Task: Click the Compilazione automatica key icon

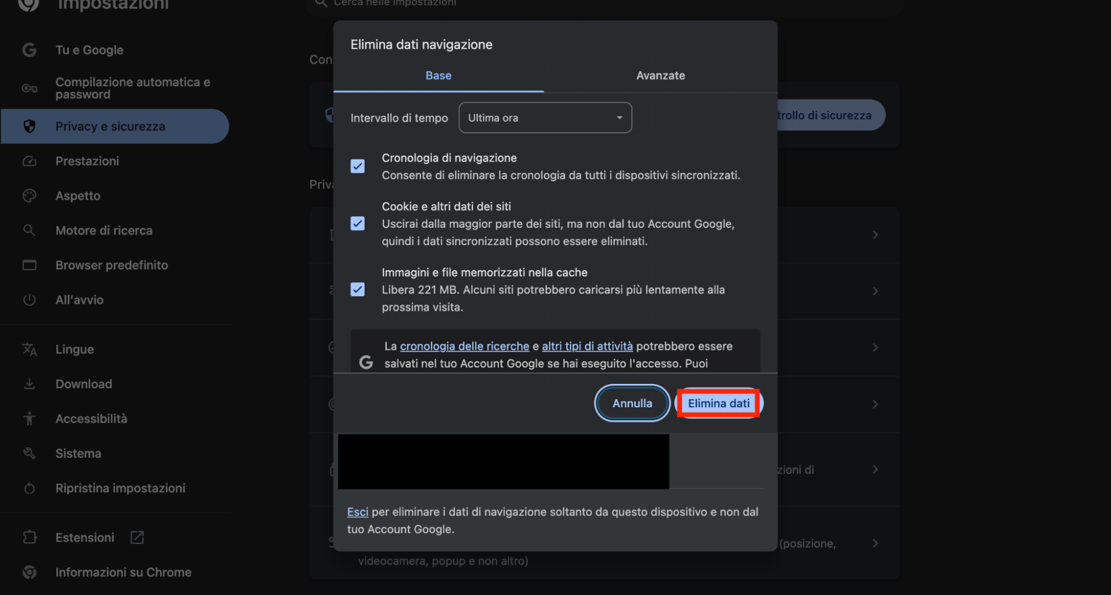Action: (29, 88)
